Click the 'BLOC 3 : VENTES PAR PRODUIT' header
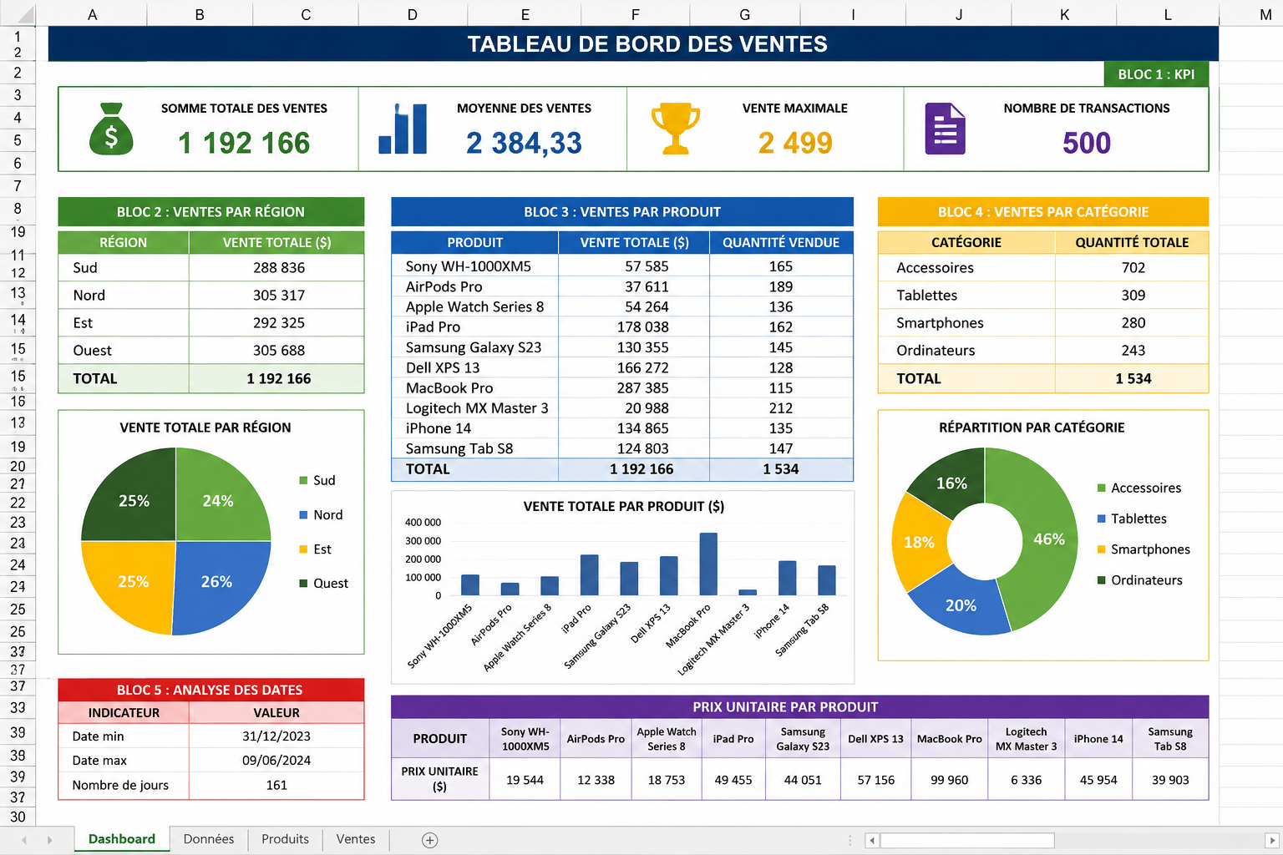The width and height of the screenshot is (1283, 855). (622, 212)
